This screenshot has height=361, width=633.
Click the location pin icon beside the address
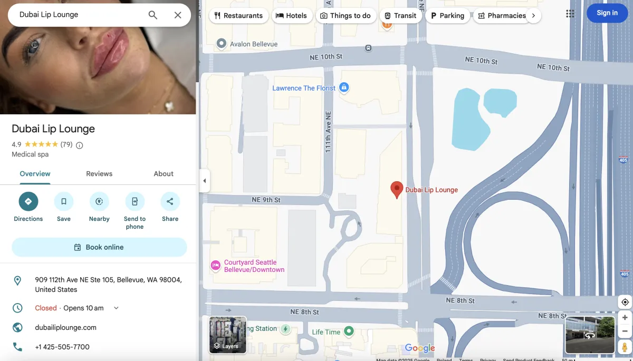click(17, 281)
